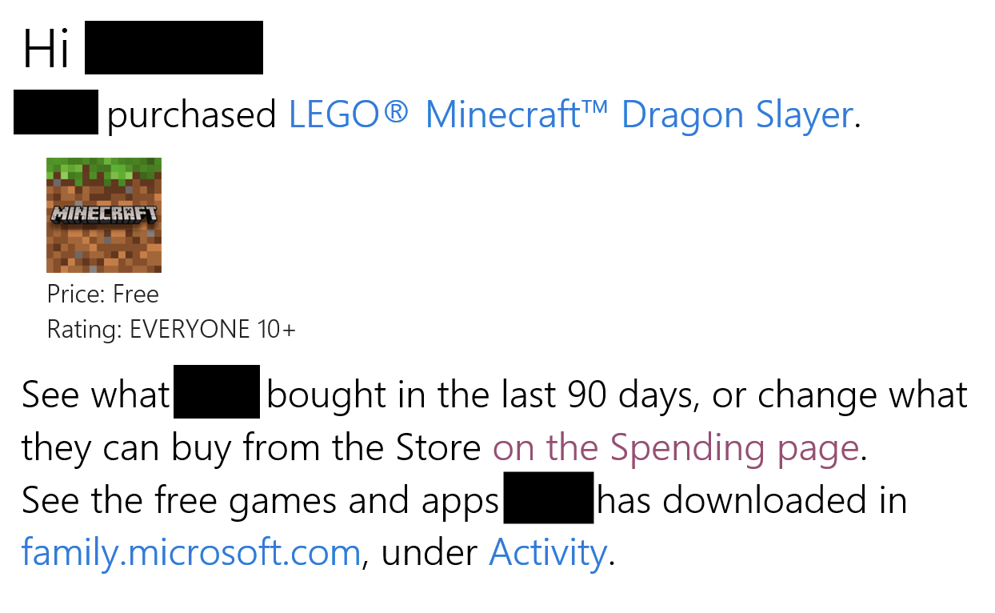This screenshot has width=995, height=613.
Task: Open the 'on the Spending page' link
Action: point(676,448)
